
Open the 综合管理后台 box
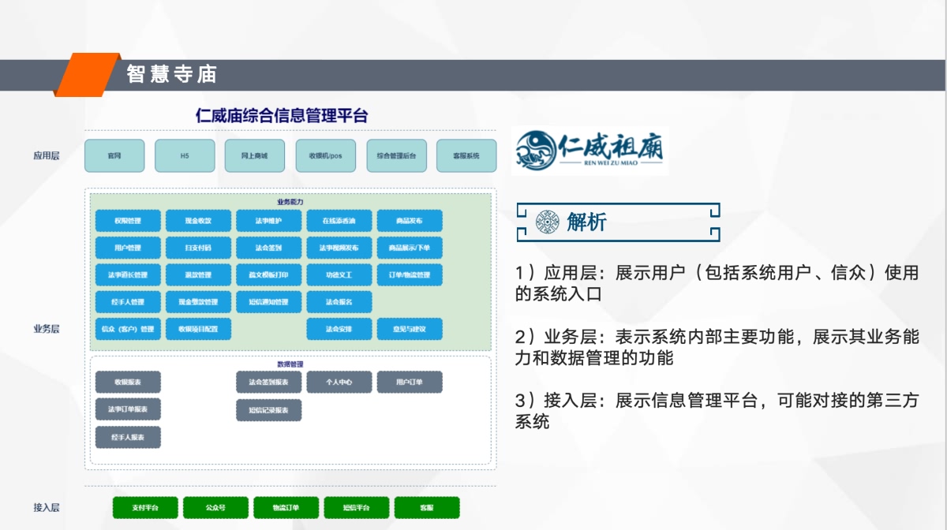(x=396, y=156)
